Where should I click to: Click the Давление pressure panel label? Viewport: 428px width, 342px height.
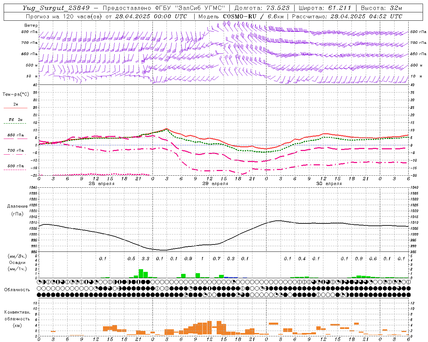(17, 206)
